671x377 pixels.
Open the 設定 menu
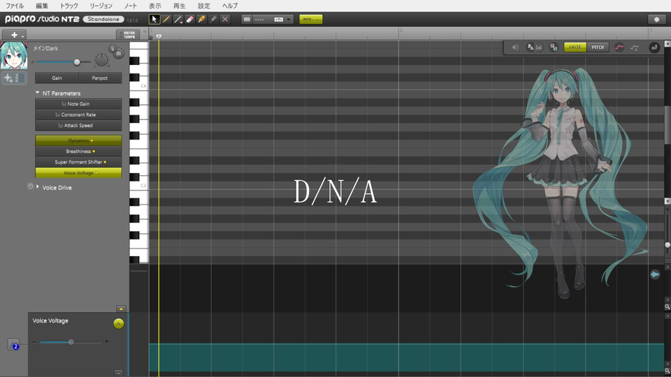pyautogui.click(x=204, y=6)
